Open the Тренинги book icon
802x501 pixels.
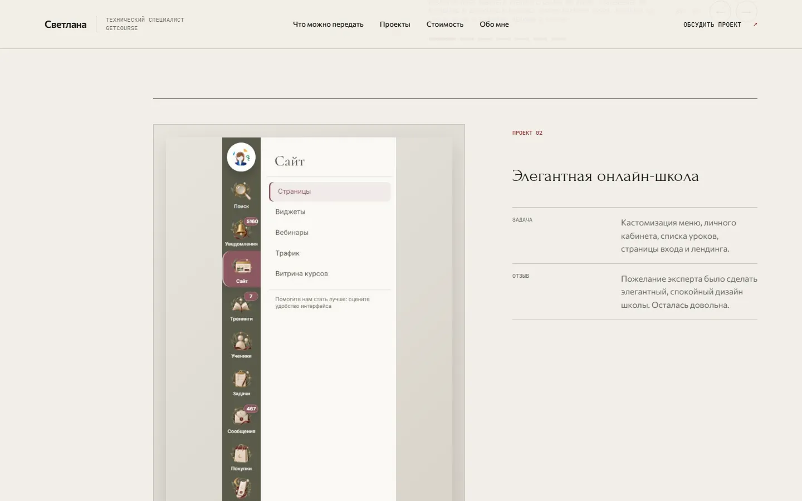[241, 304]
